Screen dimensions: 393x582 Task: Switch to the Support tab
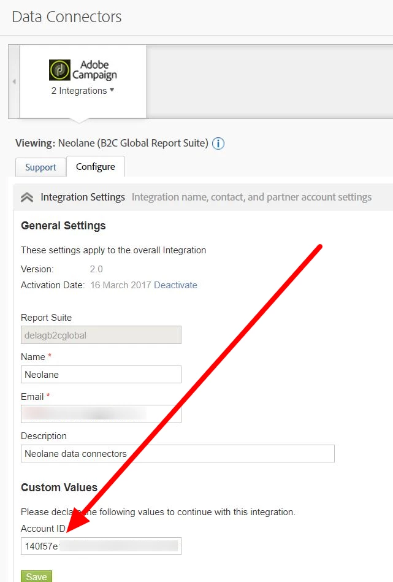coord(40,167)
